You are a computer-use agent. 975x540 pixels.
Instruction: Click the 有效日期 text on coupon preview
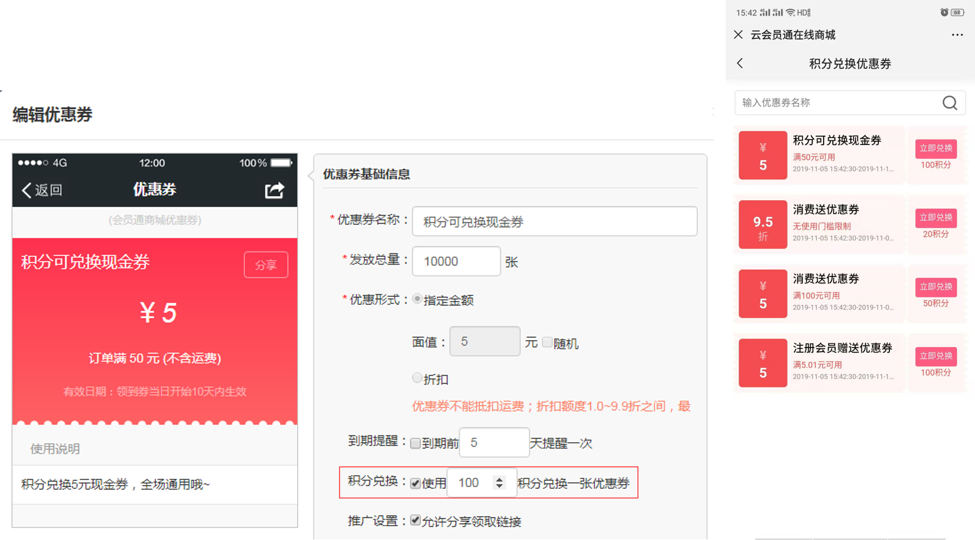coord(155,391)
